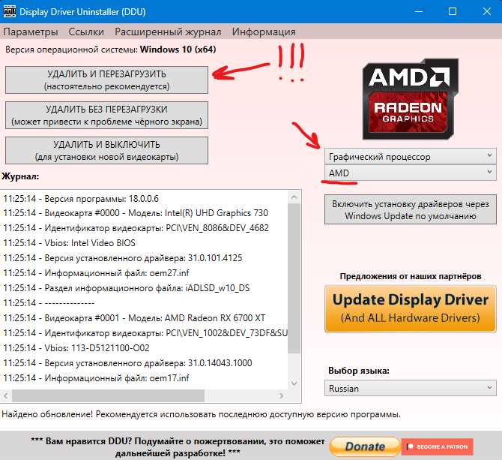
Task: Open the Параметры menu
Action: (x=31, y=32)
